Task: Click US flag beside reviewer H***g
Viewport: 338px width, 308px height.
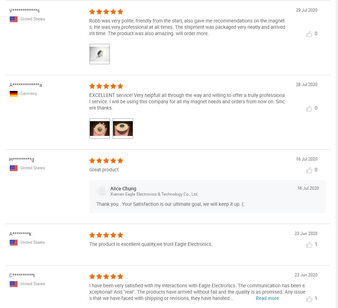Action: tap(14, 168)
